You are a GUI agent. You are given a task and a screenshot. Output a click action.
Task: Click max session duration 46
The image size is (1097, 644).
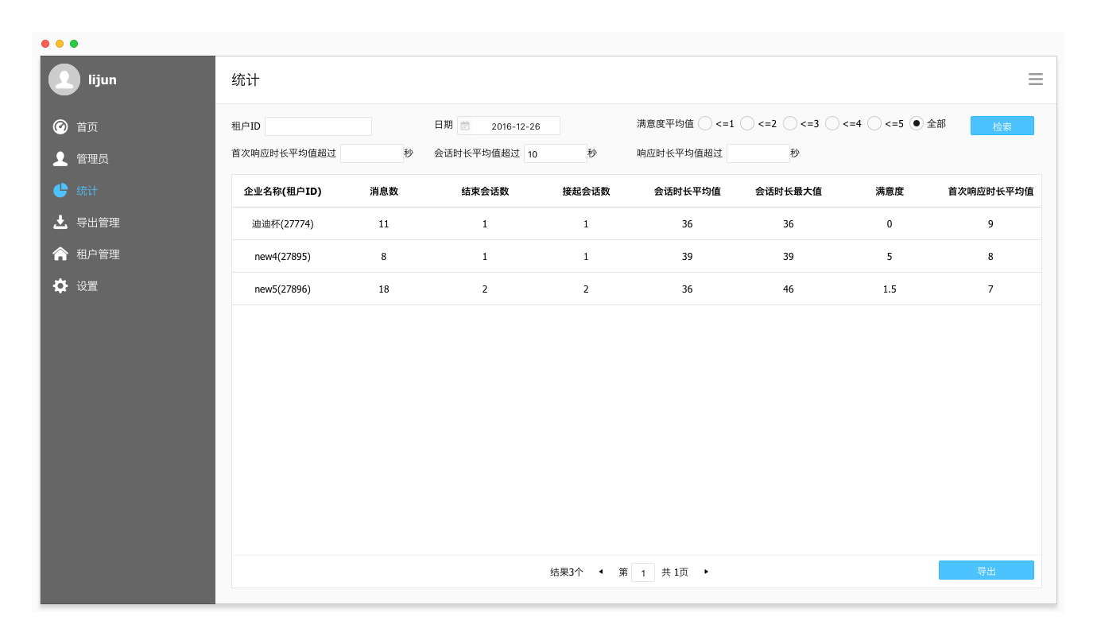pos(789,289)
